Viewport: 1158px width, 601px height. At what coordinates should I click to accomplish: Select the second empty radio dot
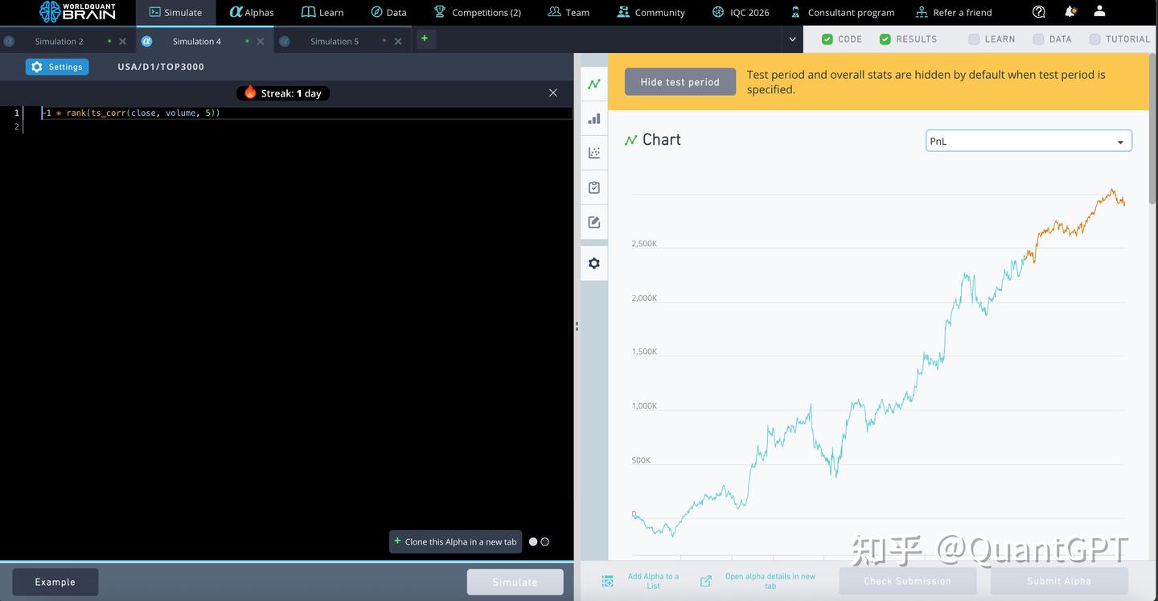pos(545,542)
